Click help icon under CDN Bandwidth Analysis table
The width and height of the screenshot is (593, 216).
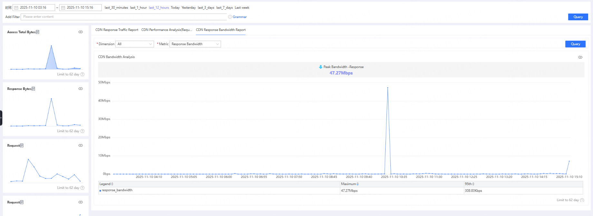tap(582, 200)
